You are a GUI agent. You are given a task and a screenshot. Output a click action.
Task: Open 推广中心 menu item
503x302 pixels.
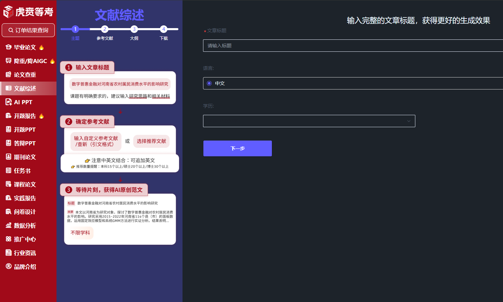(28, 239)
